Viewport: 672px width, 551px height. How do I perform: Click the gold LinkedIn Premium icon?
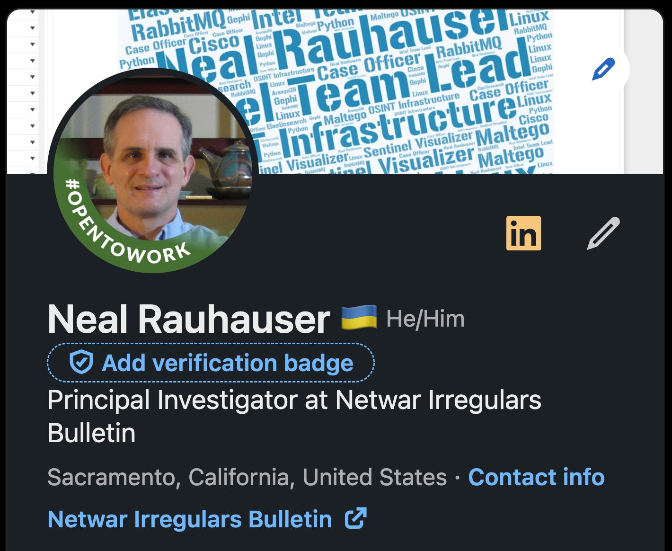click(523, 233)
